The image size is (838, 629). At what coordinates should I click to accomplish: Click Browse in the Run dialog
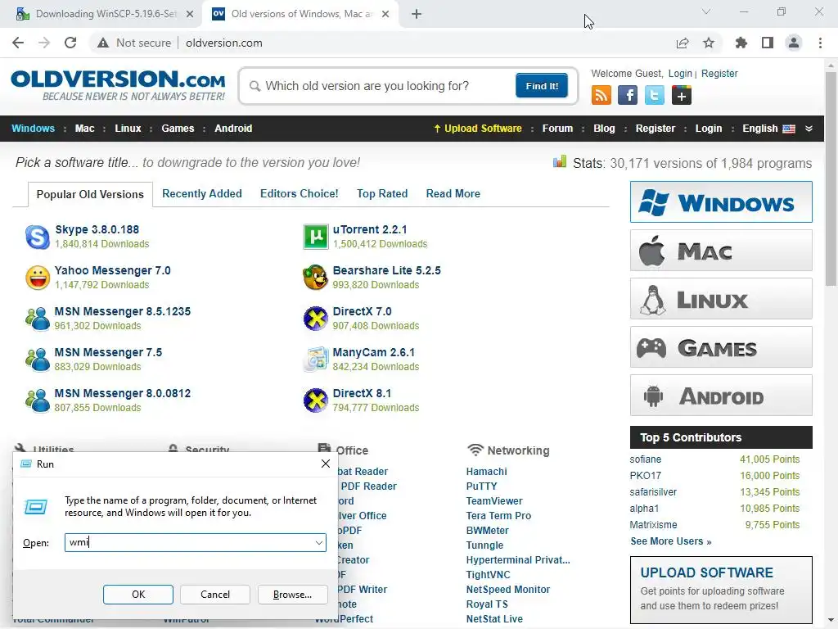pos(292,595)
